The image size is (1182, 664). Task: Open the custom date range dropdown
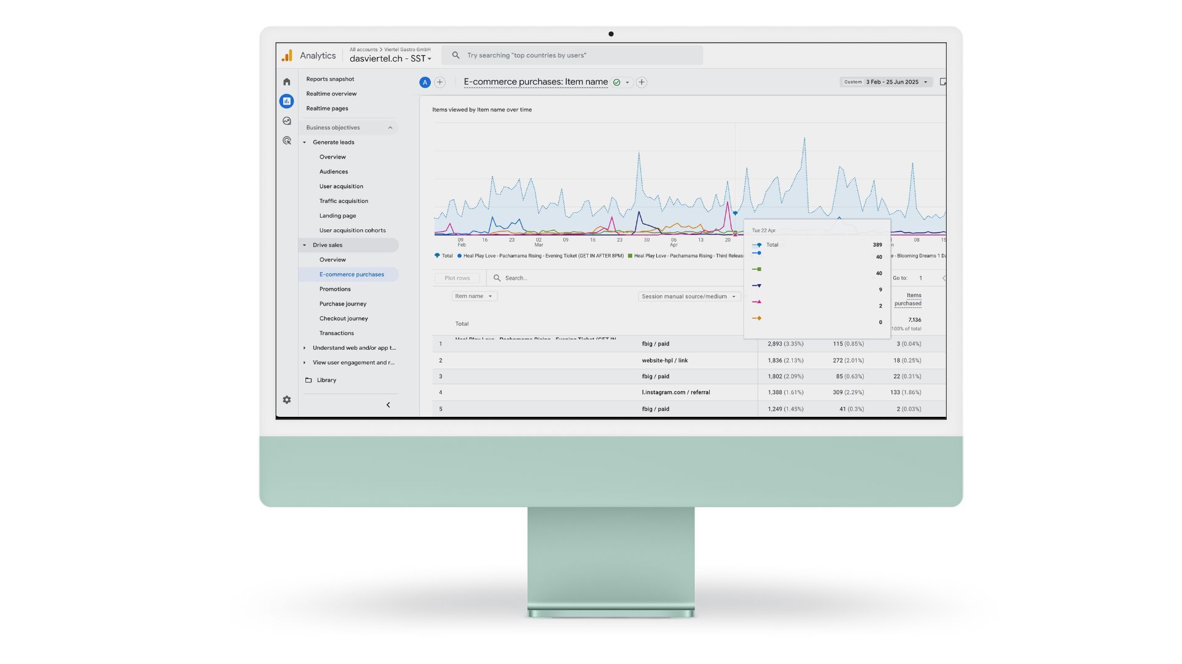pyautogui.click(x=885, y=82)
